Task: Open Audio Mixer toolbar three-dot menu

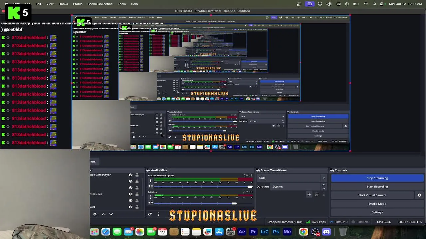Action: coord(159,214)
